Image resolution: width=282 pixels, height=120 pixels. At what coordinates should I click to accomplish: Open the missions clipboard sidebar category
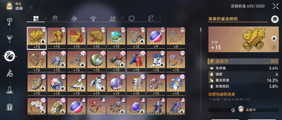pyautogui.click(x=9, y=107)
